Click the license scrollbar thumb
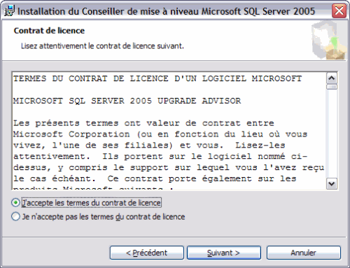This screenshot has height=268, width=350. 332,87
